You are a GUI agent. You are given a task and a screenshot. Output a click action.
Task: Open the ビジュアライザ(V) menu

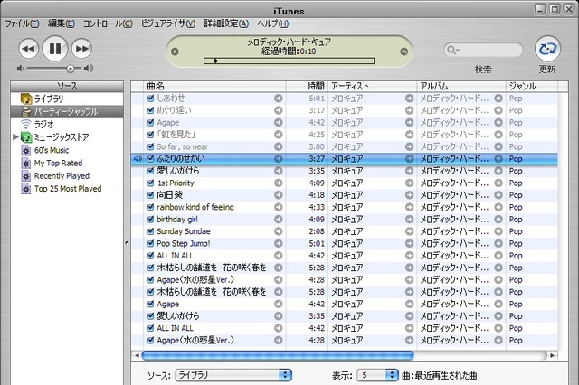coord(168,23)
